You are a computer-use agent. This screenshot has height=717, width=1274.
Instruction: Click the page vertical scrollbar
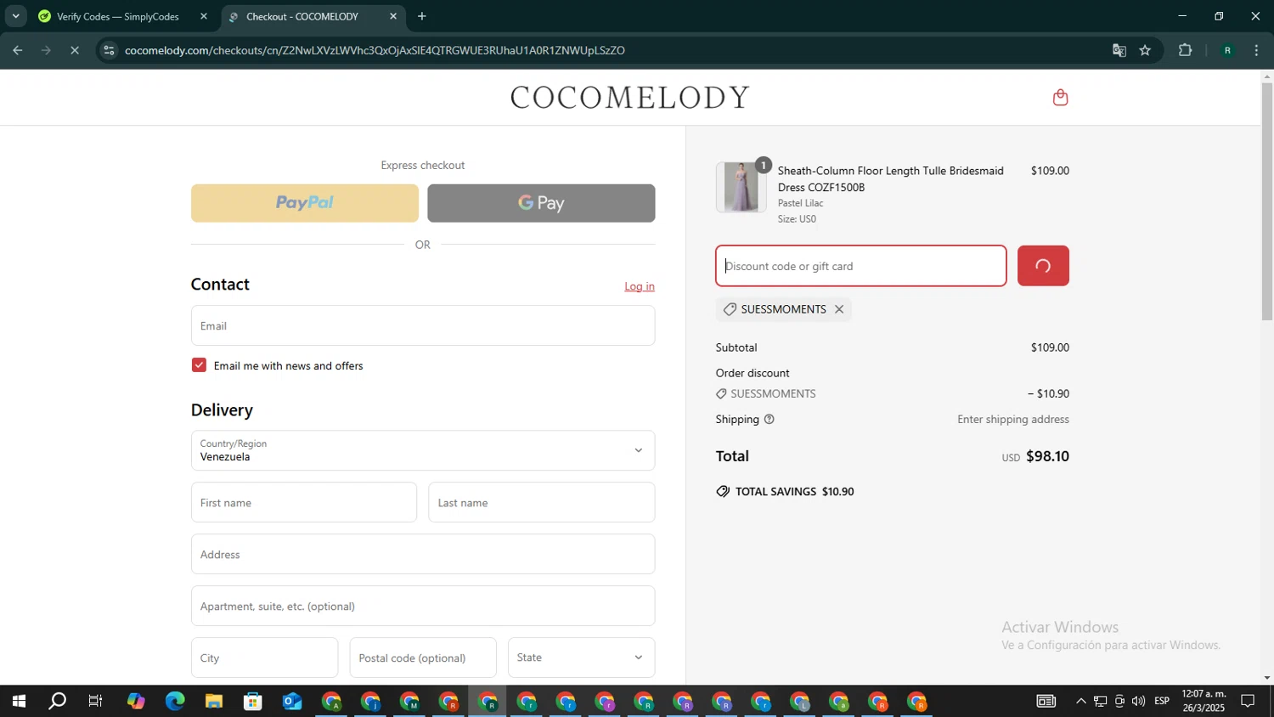coord(1267,201)
